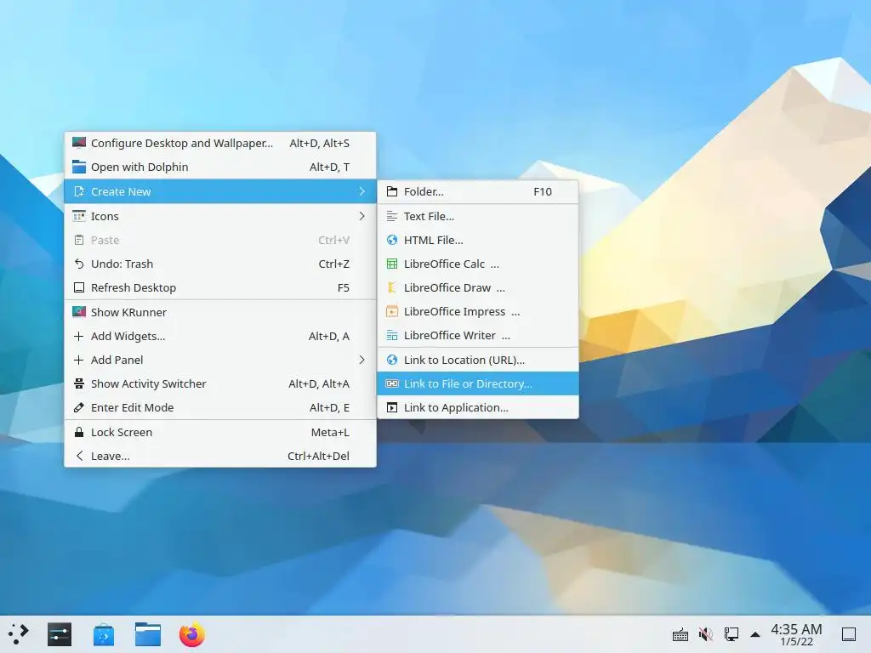The image size is (871, 653).
Task: Create a new Folder...
Action: tap(478, 191)
